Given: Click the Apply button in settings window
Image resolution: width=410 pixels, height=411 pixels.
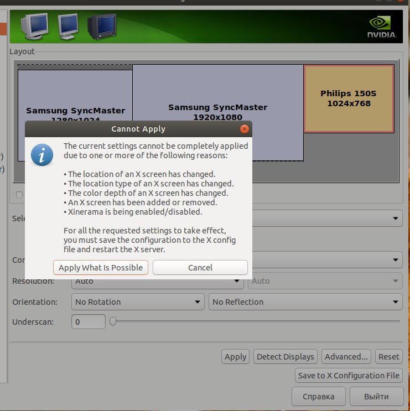Looking at the screenshot, I should click(235, 356).
